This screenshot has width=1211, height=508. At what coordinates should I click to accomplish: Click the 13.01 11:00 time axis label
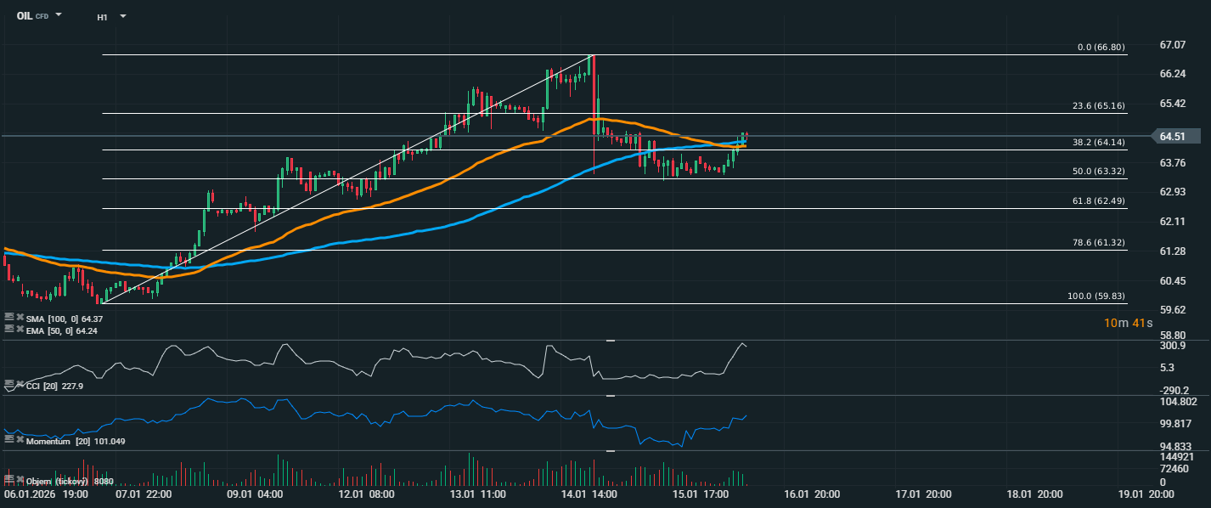477,494
